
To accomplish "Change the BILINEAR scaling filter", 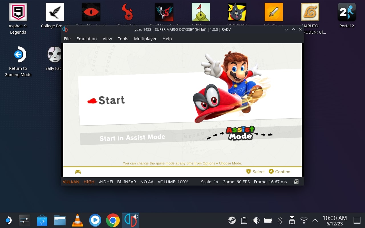I will pyautogui.click(x=127, y=182).
